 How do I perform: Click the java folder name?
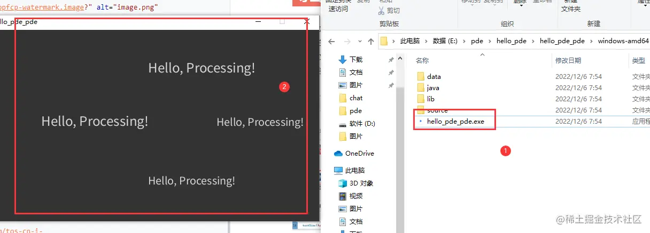433,87
